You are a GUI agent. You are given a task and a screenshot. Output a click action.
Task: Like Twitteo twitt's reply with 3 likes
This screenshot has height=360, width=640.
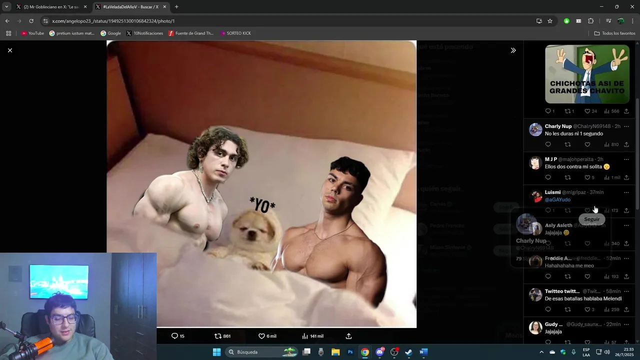[x=589, y=309]
